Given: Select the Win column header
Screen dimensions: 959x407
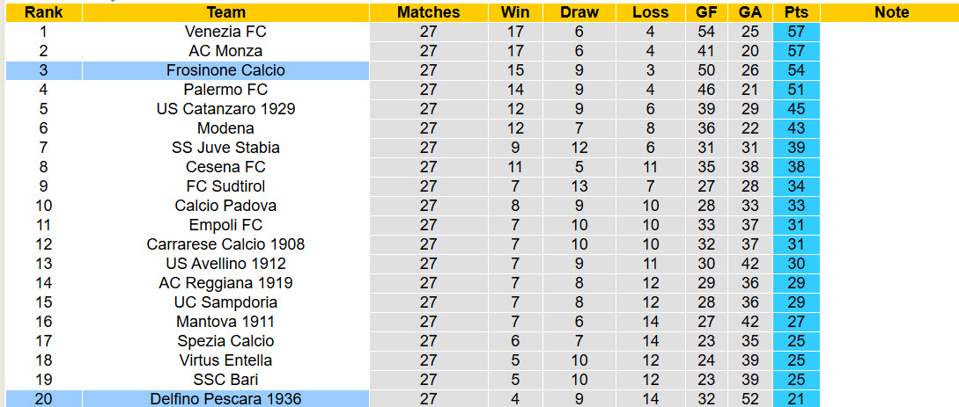Looking at the screenshot, I should pos(515,12).
